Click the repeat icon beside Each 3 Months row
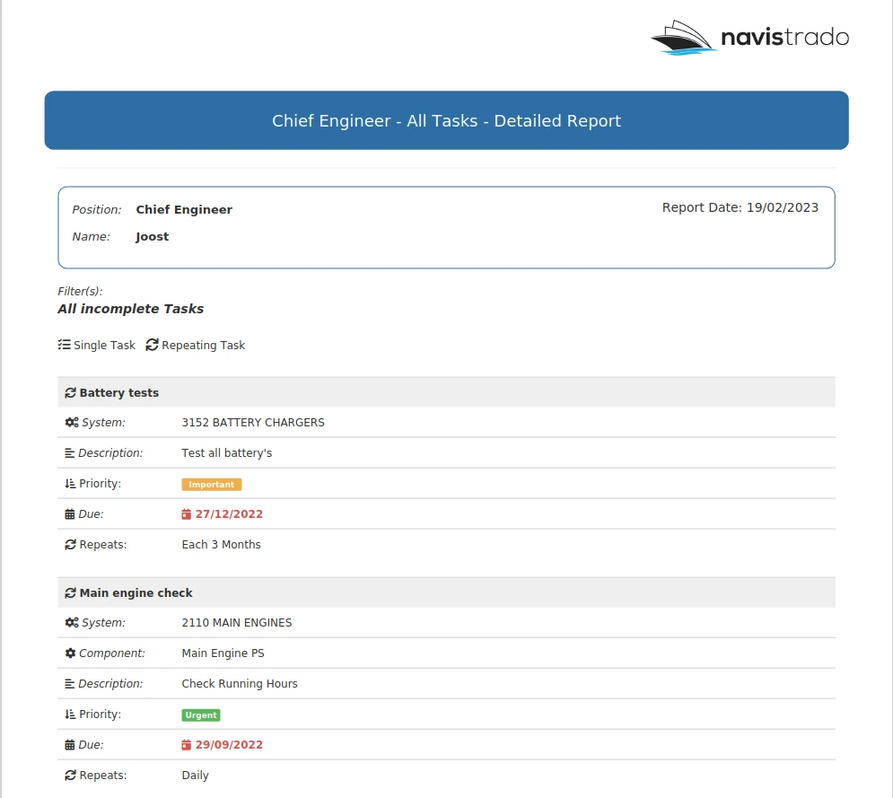This screenshot has width=893, height=798. (x=70, y=545)
